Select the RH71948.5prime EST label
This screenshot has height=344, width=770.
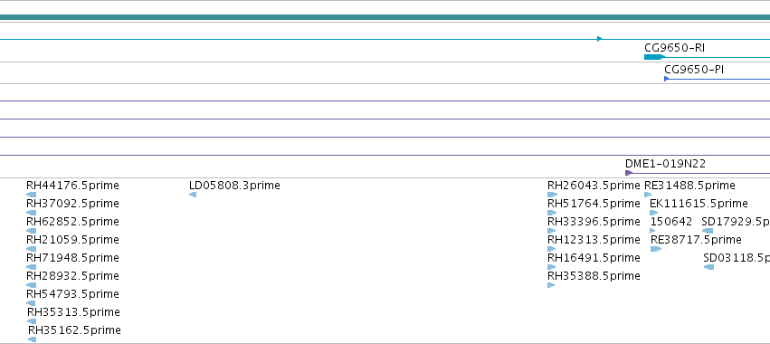click(72, 258)
